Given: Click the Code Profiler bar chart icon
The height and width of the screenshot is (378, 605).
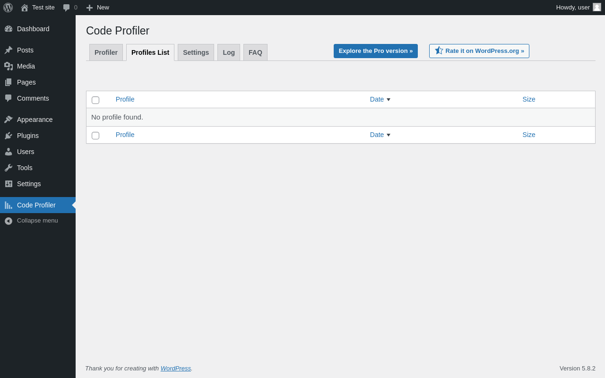Looking at the screenshot, I should point(9,205).
